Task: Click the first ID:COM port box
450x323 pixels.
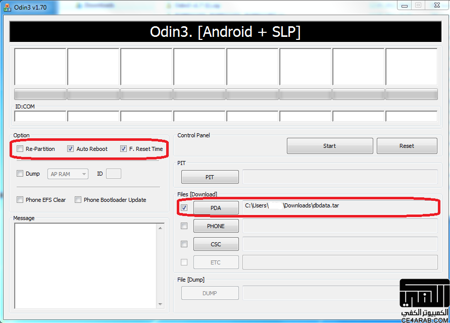Action: 40,116
